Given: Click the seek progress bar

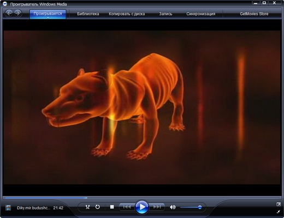Looking at the screenshot, I should tap(142, 198).
